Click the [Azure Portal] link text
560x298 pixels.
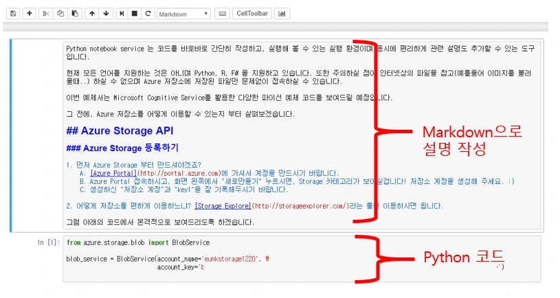pyautogui.click(x=113, y=173)
